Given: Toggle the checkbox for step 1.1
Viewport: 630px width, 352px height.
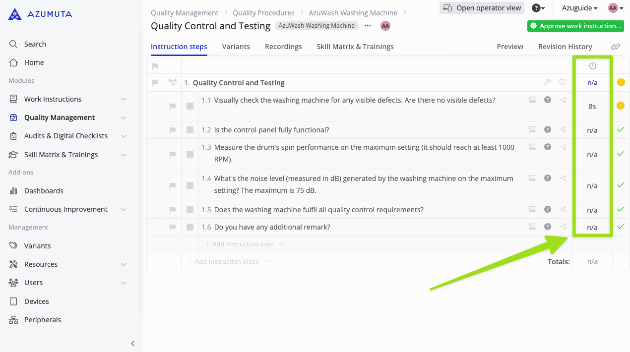Looking at the screenshot, I should pos(190,106).
